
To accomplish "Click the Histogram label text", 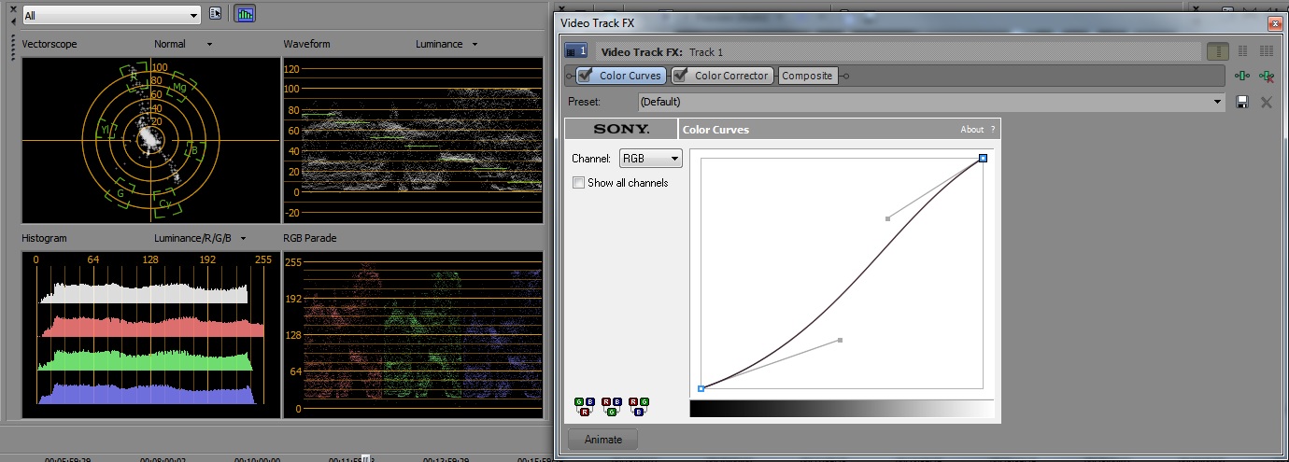I will pyautogui.click(x=45, y=238).
